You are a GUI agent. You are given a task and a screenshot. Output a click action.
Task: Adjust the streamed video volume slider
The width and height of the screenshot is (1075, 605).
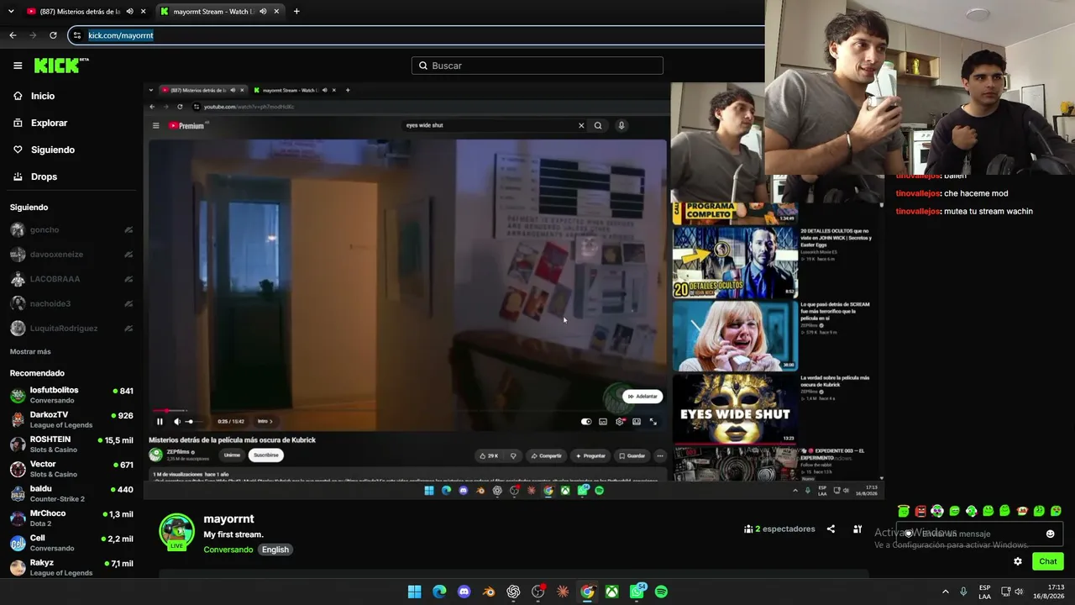pyautogui.click(x=193, y=422)
